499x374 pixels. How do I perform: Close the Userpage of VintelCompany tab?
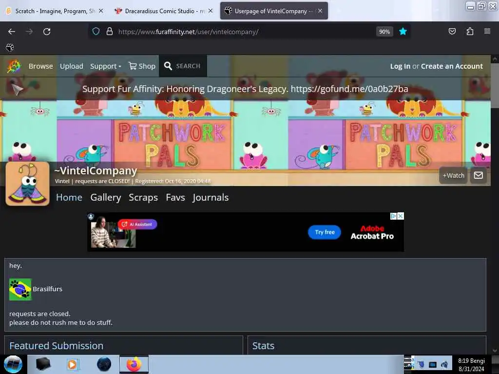[320, 11]
